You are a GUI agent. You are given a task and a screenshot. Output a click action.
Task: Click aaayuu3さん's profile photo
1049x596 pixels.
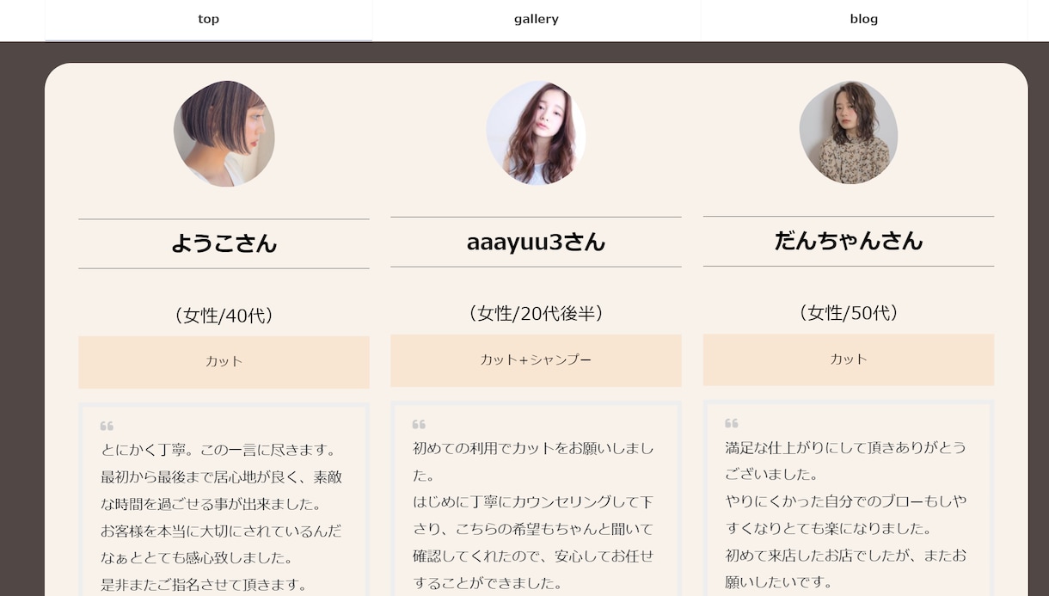536,132
